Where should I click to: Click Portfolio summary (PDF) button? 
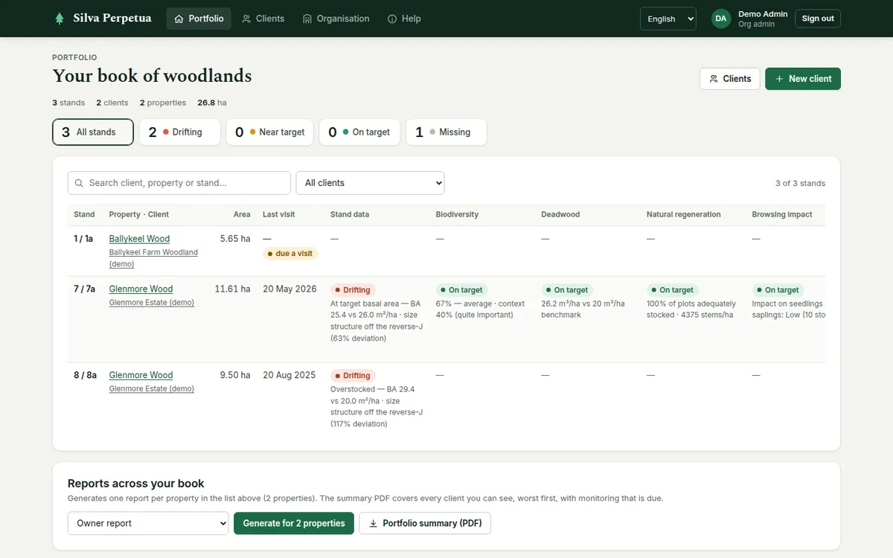click(x=425, y=523)
